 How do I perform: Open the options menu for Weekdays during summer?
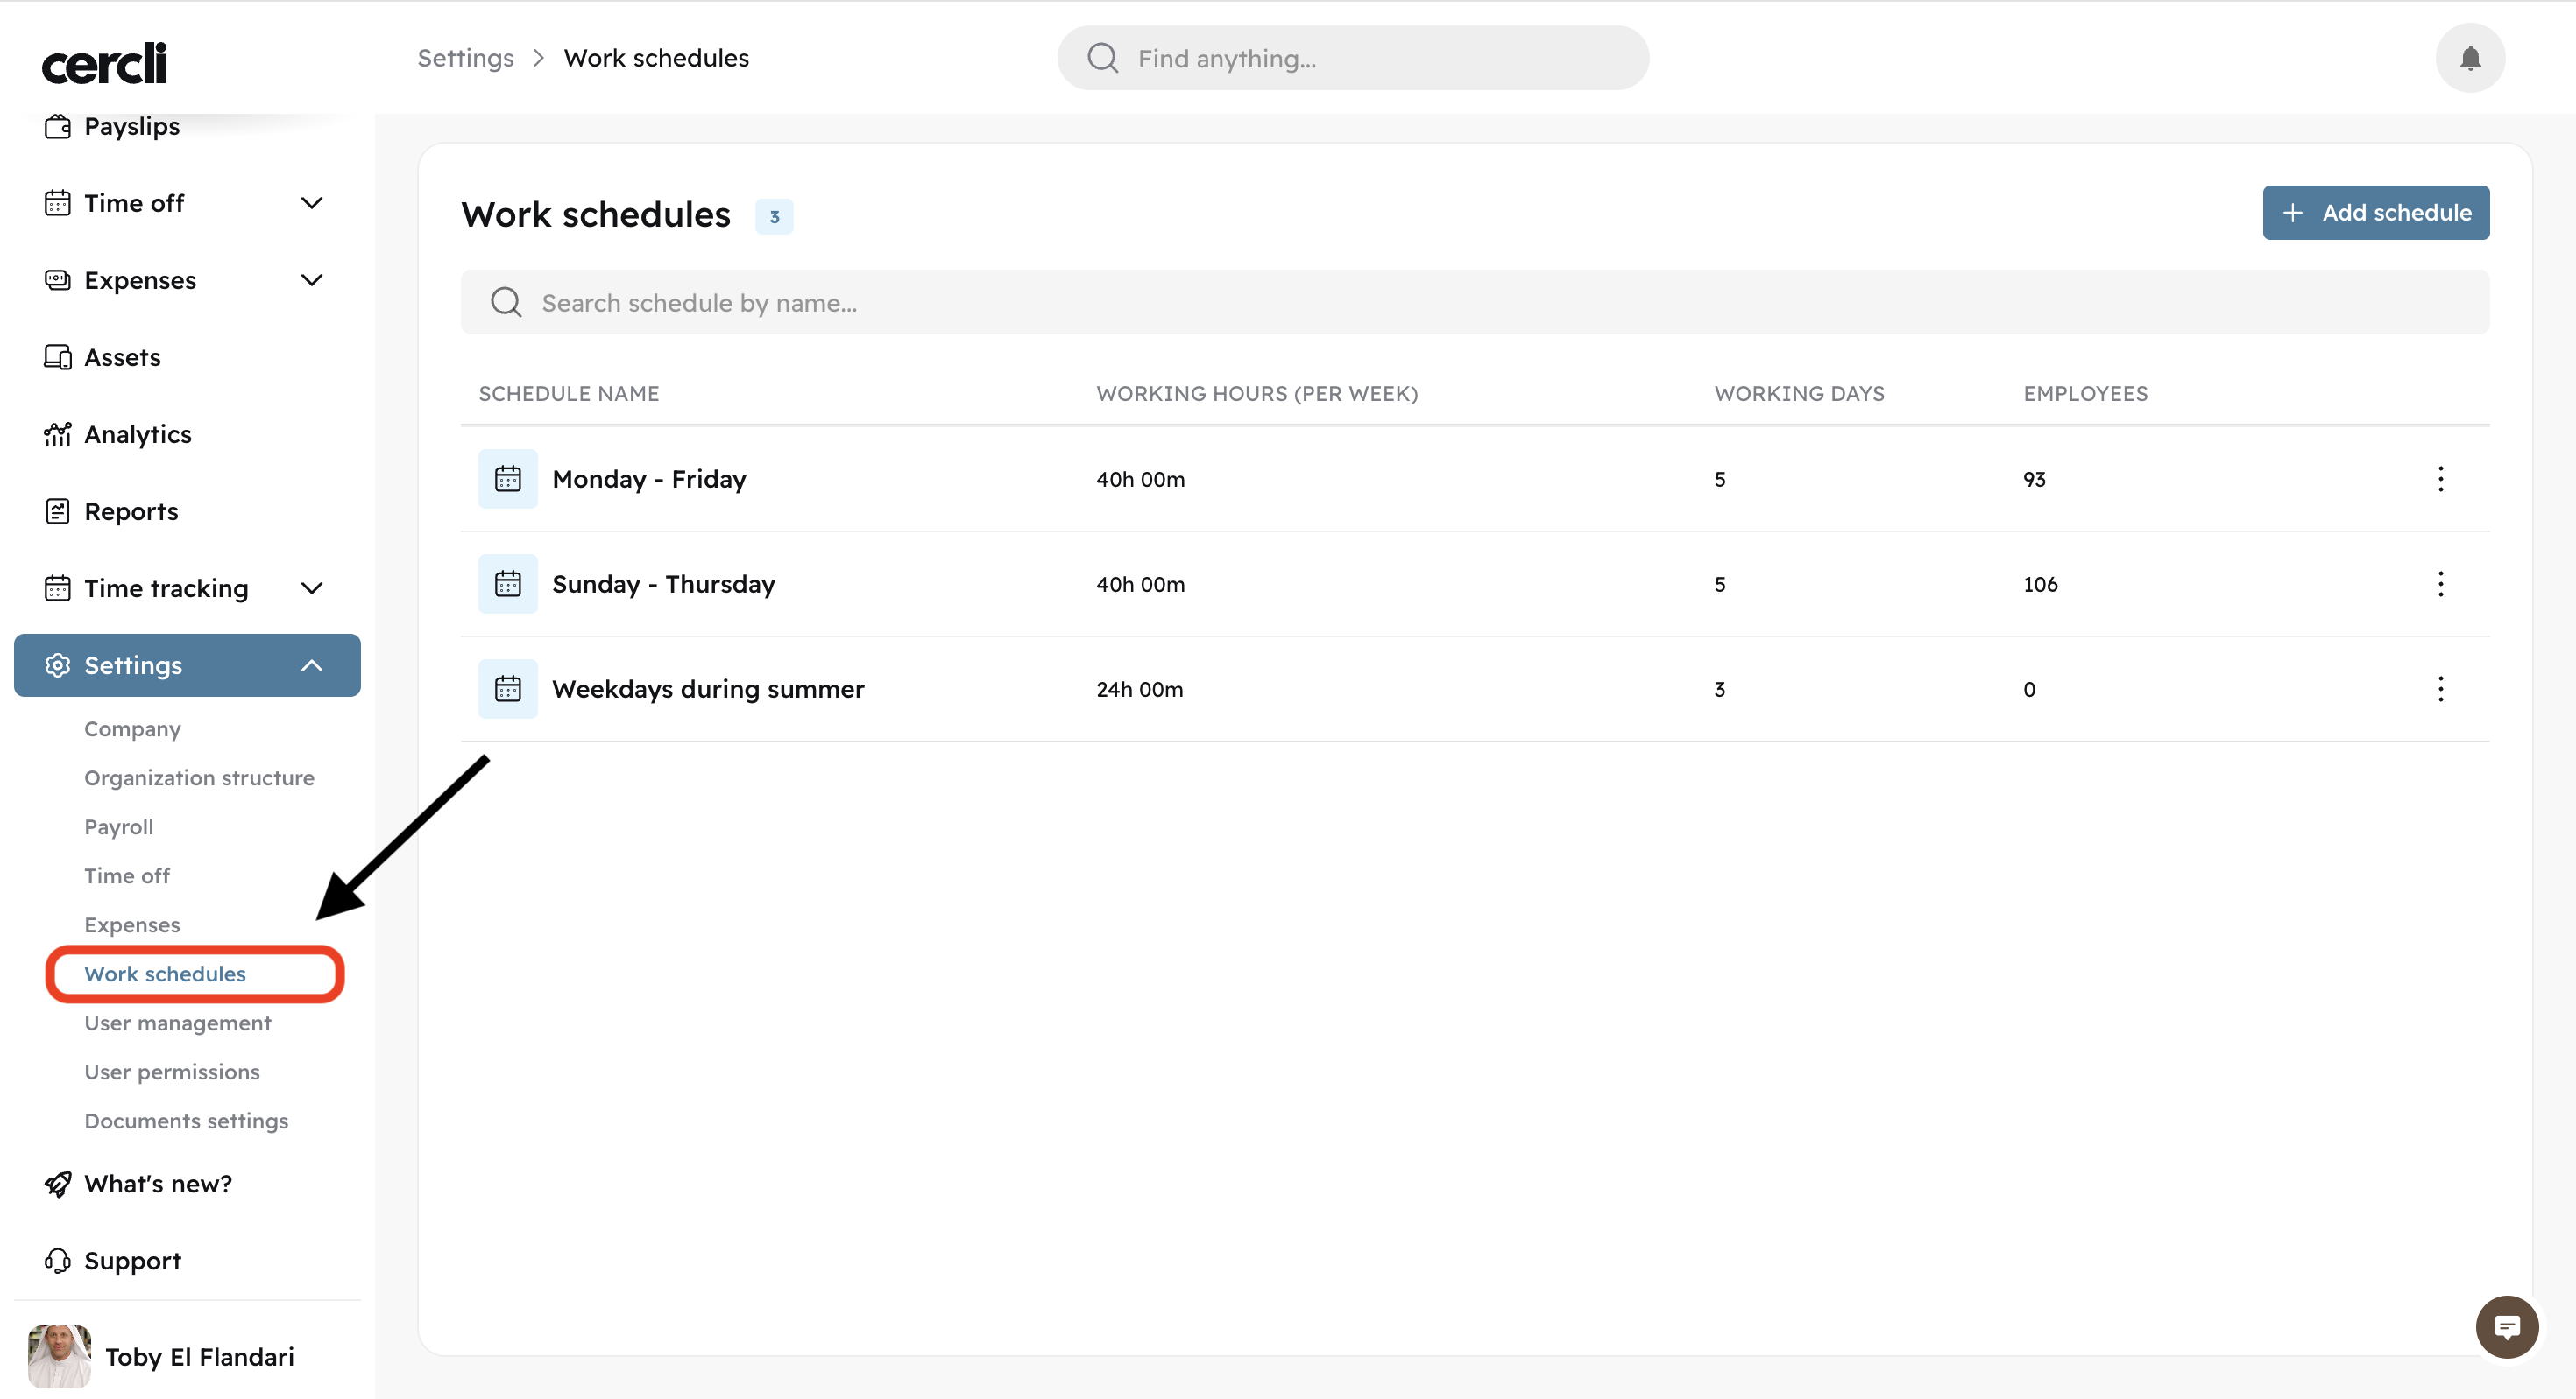2440,688
